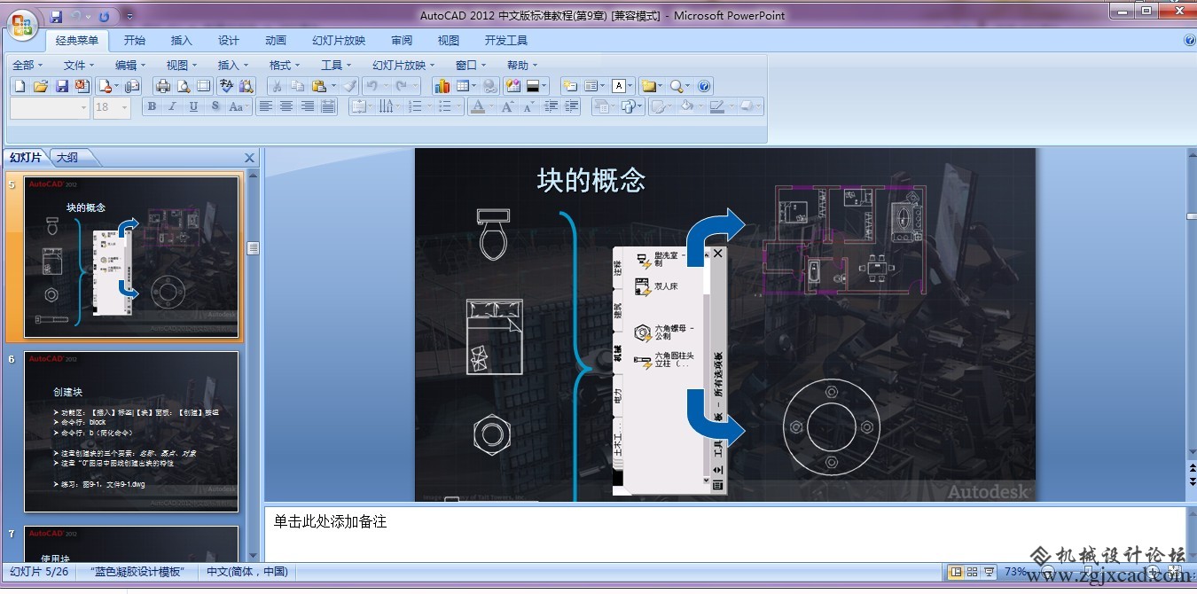The height and width of the screenshot is (594, 1197).
Task: Click the Print icon in classic toolbar
Action: click(x=162, y=86)
